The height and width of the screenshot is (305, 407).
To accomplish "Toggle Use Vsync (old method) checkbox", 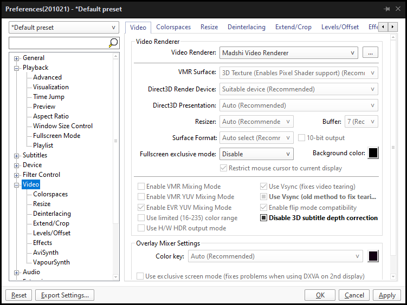I will pyautogui.click(x=263, y=197).
